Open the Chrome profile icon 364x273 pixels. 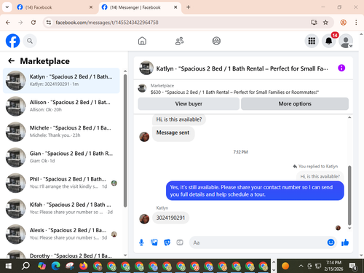click(x=343, y=23)
